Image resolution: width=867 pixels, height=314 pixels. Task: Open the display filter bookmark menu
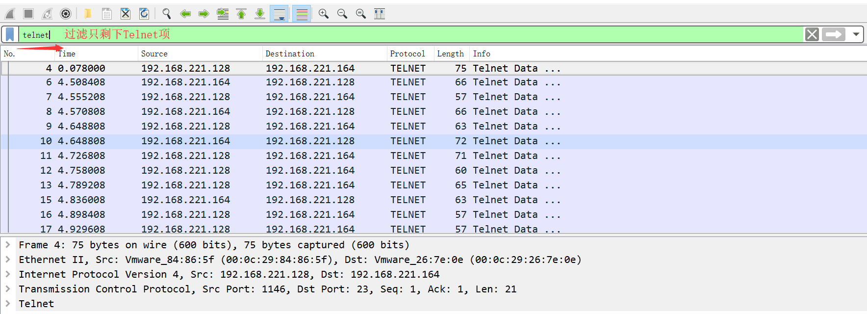pos(10,34)
